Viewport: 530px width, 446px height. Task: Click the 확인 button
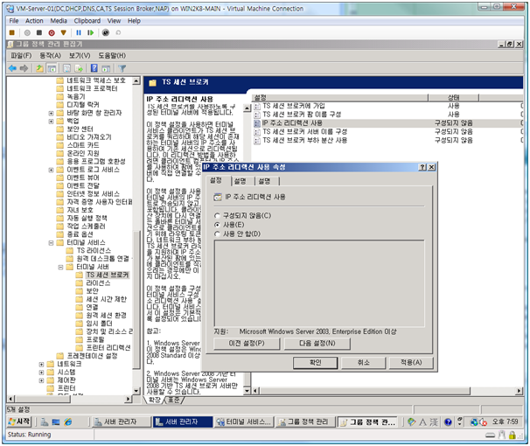[316, 363]
